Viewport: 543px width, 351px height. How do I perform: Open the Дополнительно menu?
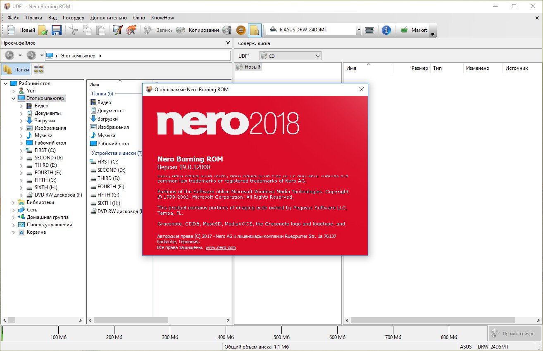[x=109, y=18]
